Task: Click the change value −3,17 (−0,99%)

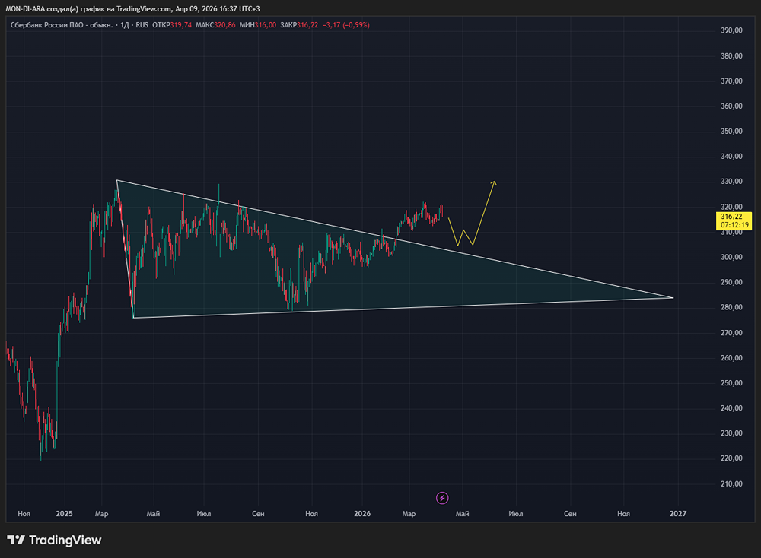Action: point(346,25)
